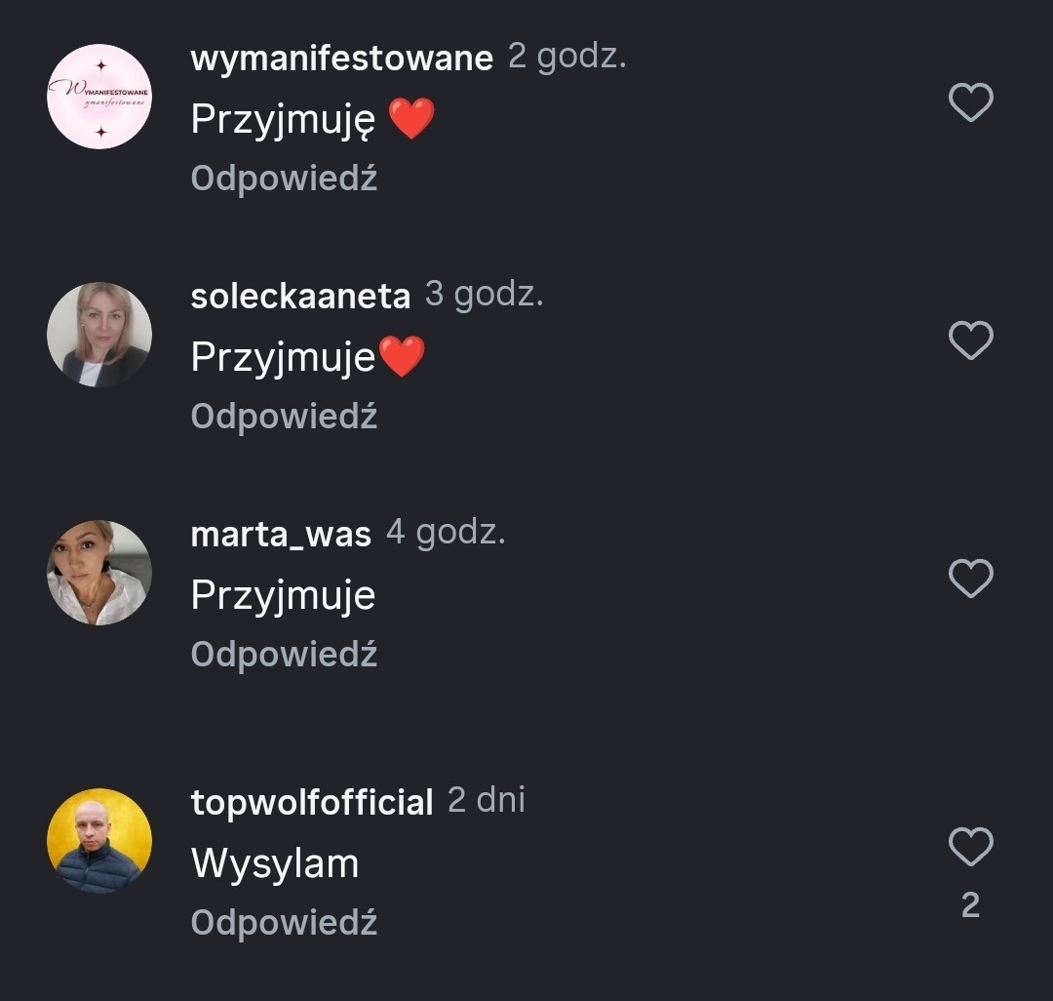The height and width of the screenshot is (1001, 1053).
Task: Go to marta_was username link
Action: (x=281, y=535)
